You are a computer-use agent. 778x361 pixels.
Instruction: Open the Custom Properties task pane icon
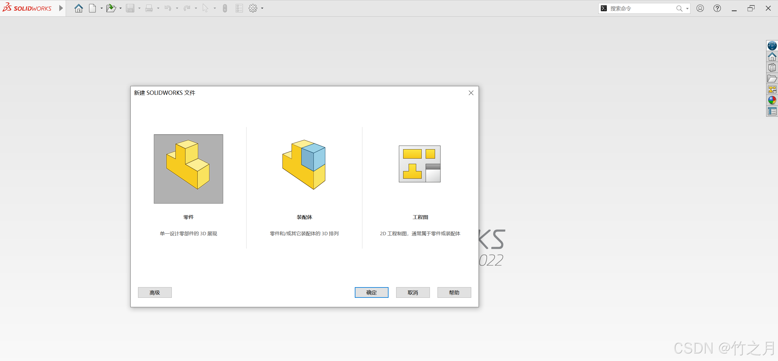[x=772, y=111]
